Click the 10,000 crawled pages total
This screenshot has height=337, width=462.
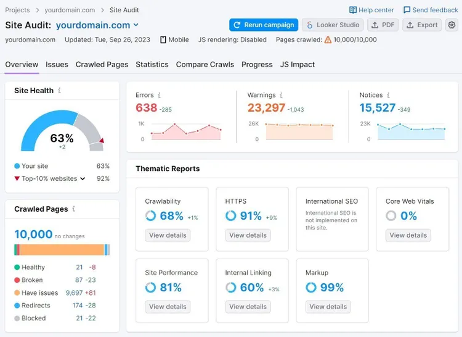[x=33, y=235]
